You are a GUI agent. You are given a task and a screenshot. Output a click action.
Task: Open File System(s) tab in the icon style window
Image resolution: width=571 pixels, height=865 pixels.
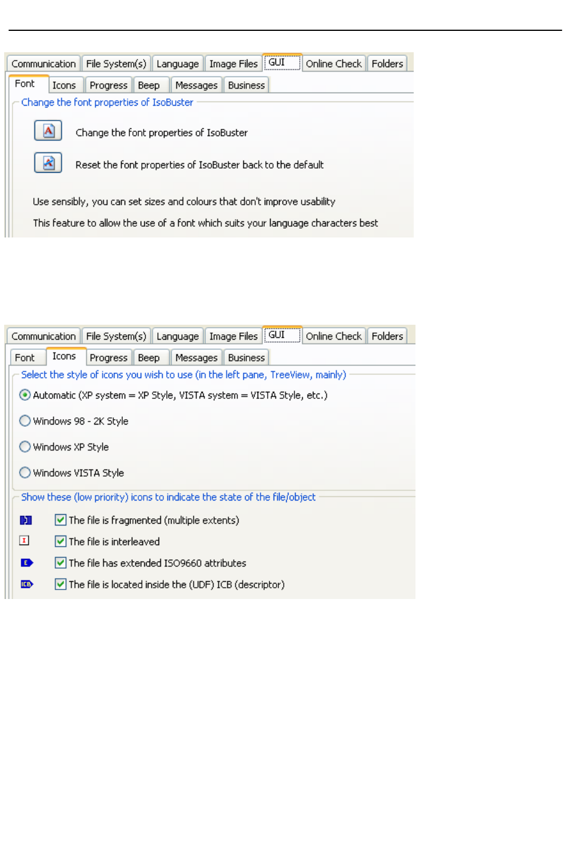[x=116, y=336]
